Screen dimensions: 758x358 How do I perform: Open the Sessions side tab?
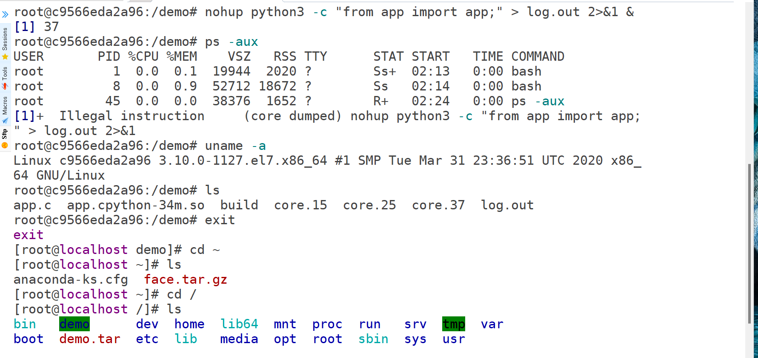click(x=5, y=39)
